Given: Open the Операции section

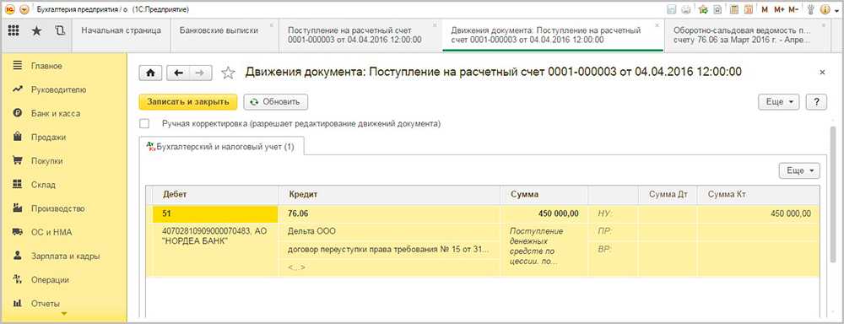Looking at the screenshot, I should pyautogui.click(x=63, y=280).
